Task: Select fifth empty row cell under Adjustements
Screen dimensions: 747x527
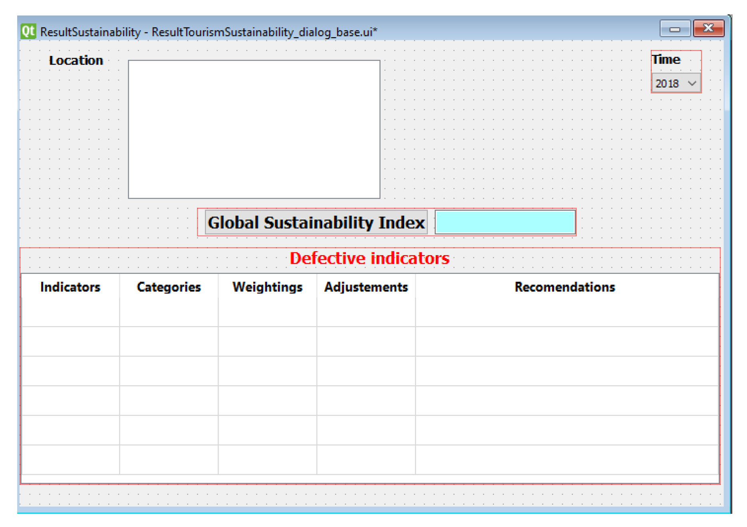Action: tap(366, 430)
